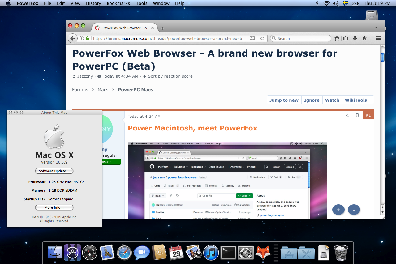
Task: Jump to page top with up-arrow button
Action: click(x=338, y=210)
